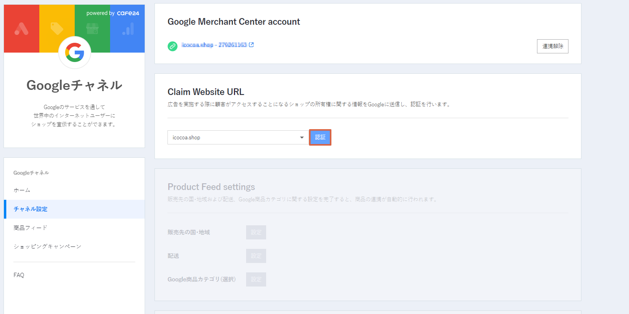
Task: Click the linked Merchant Center account name
Action: click(x=214, y=45)
